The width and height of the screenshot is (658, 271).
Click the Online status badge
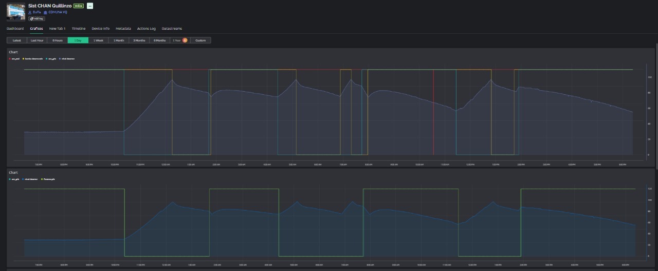(78, 6)
